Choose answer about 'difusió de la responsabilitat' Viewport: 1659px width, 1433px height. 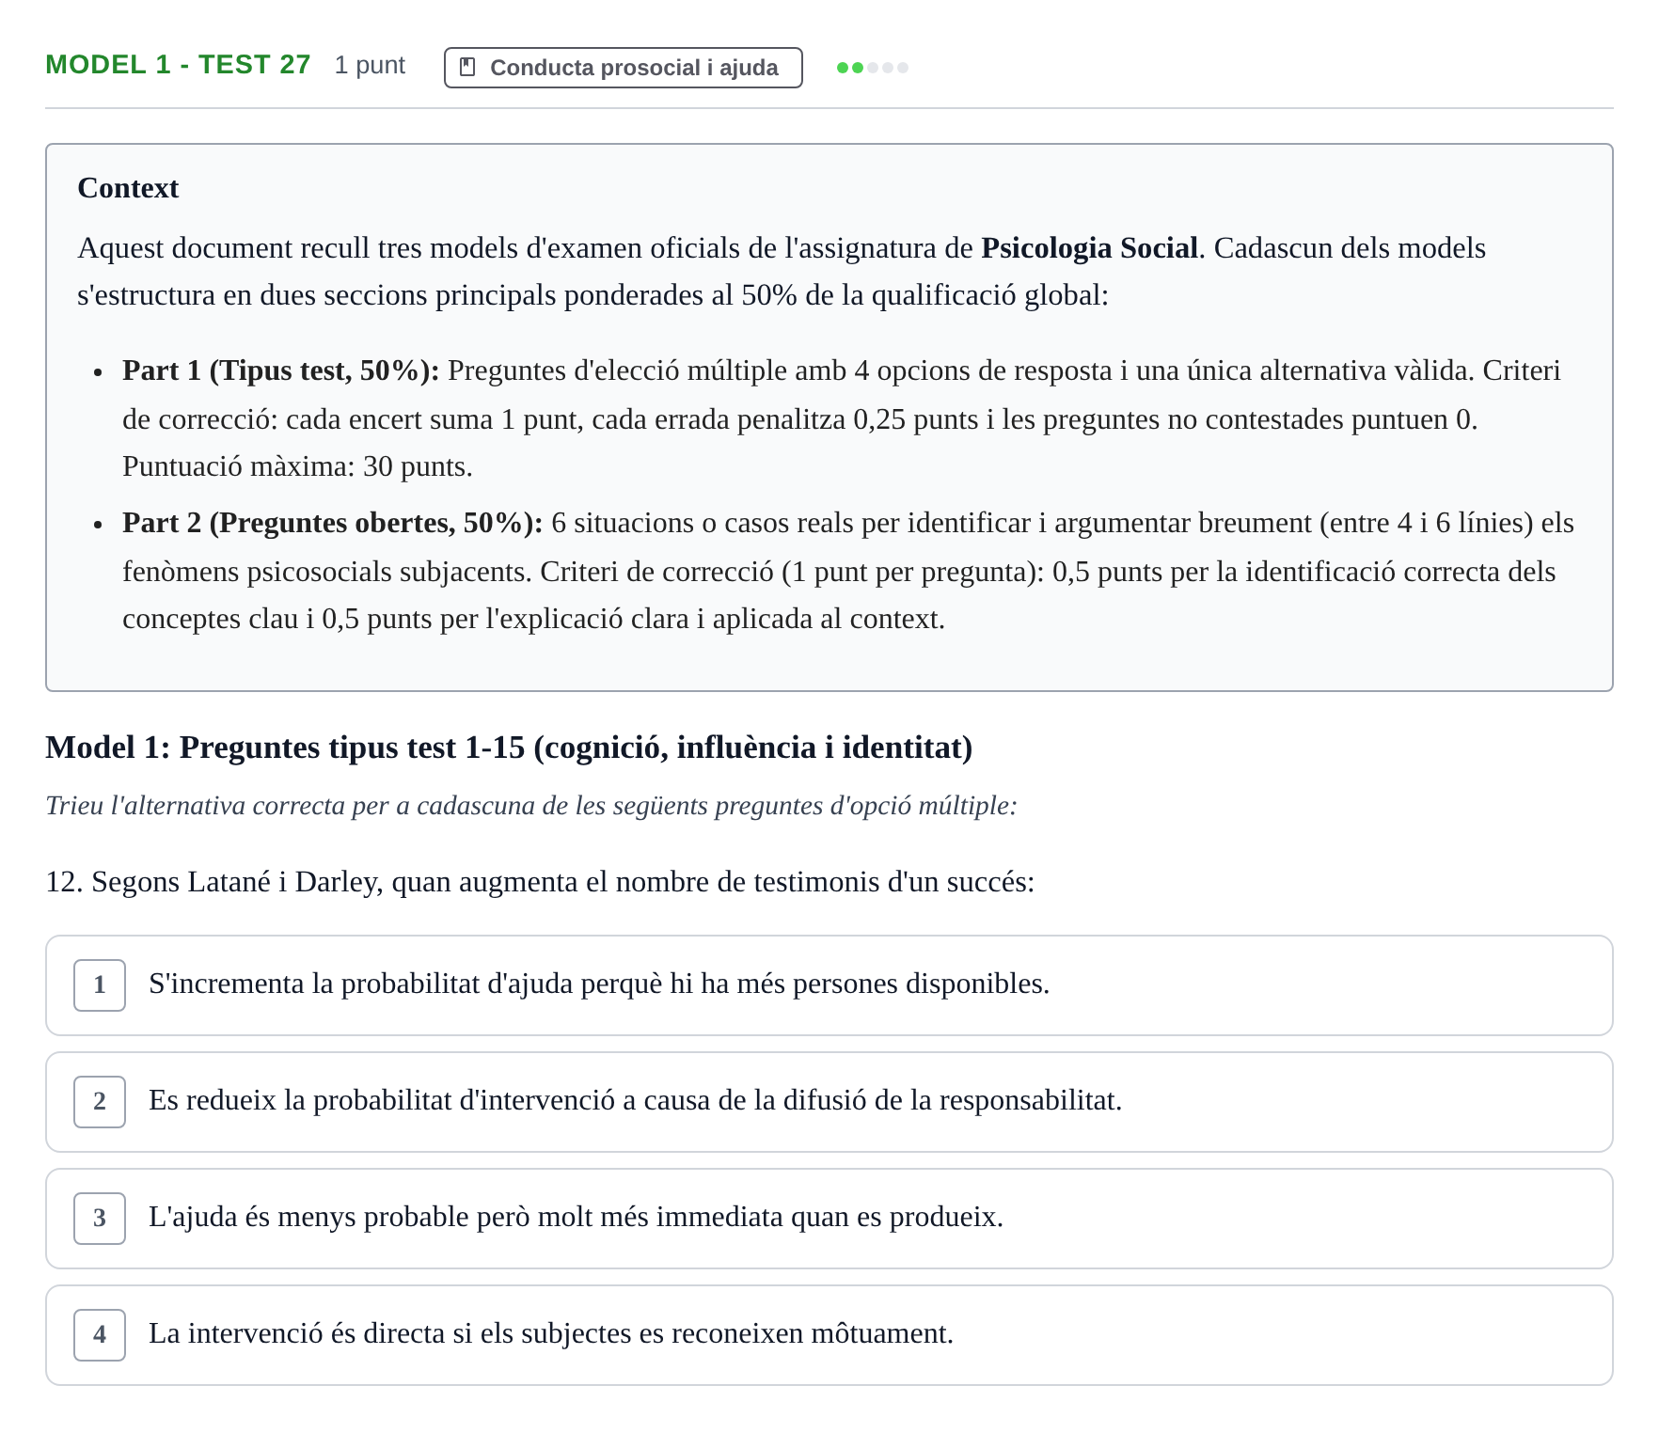tap(829, 1101)
